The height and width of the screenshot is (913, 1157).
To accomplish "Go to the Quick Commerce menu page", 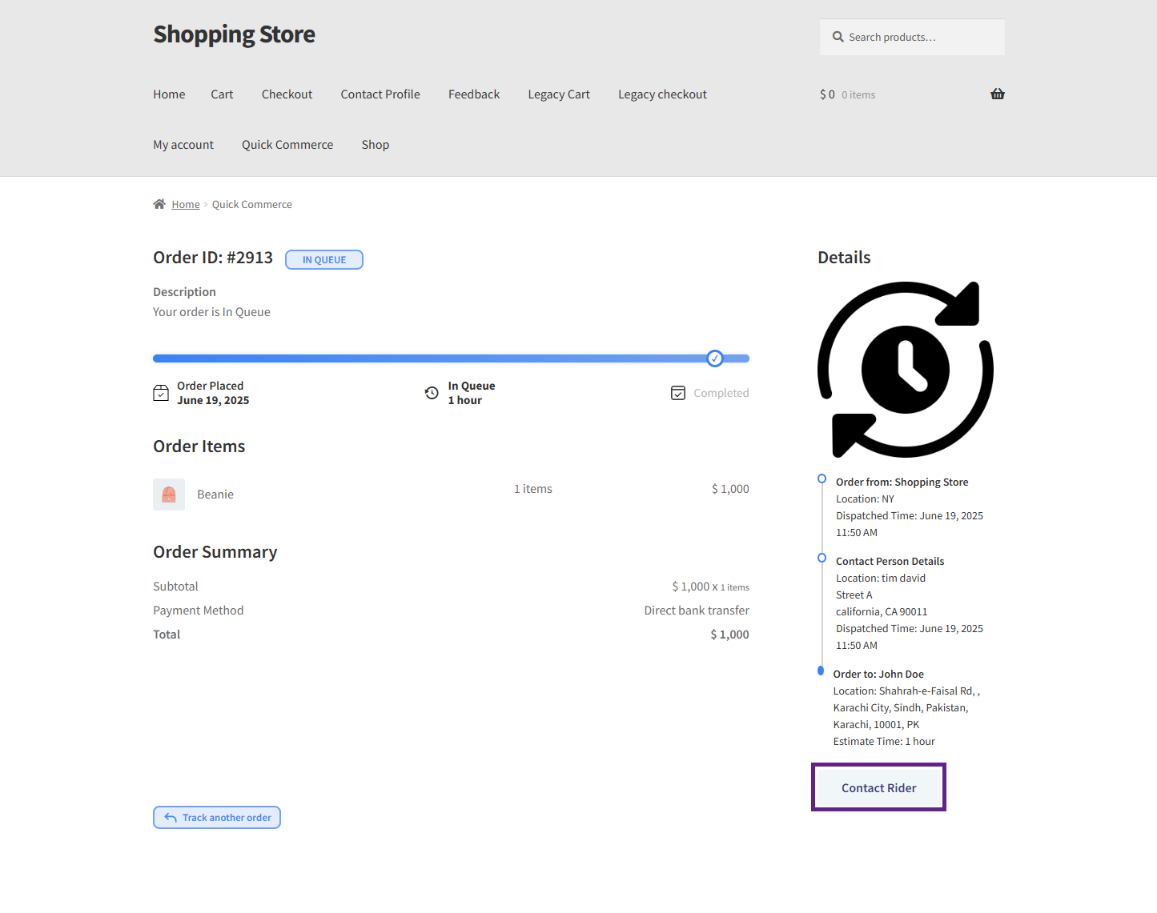I will (x=287, y=145).
